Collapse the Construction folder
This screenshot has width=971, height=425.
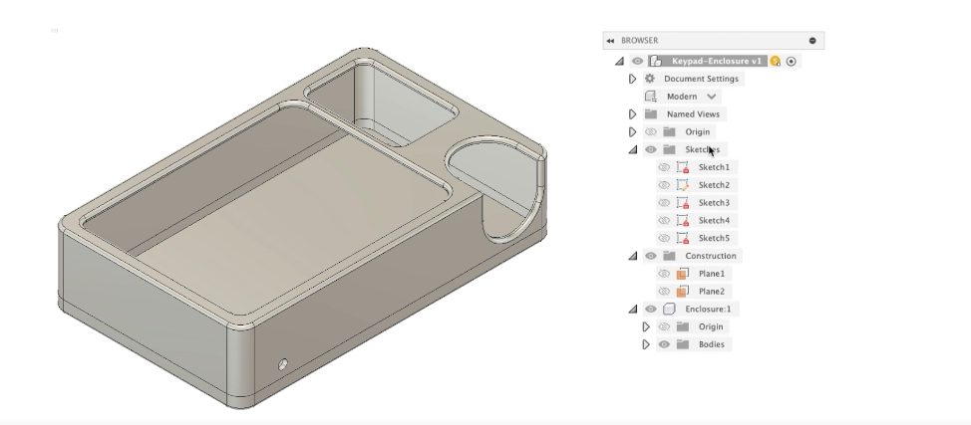[x=632, y=256]
